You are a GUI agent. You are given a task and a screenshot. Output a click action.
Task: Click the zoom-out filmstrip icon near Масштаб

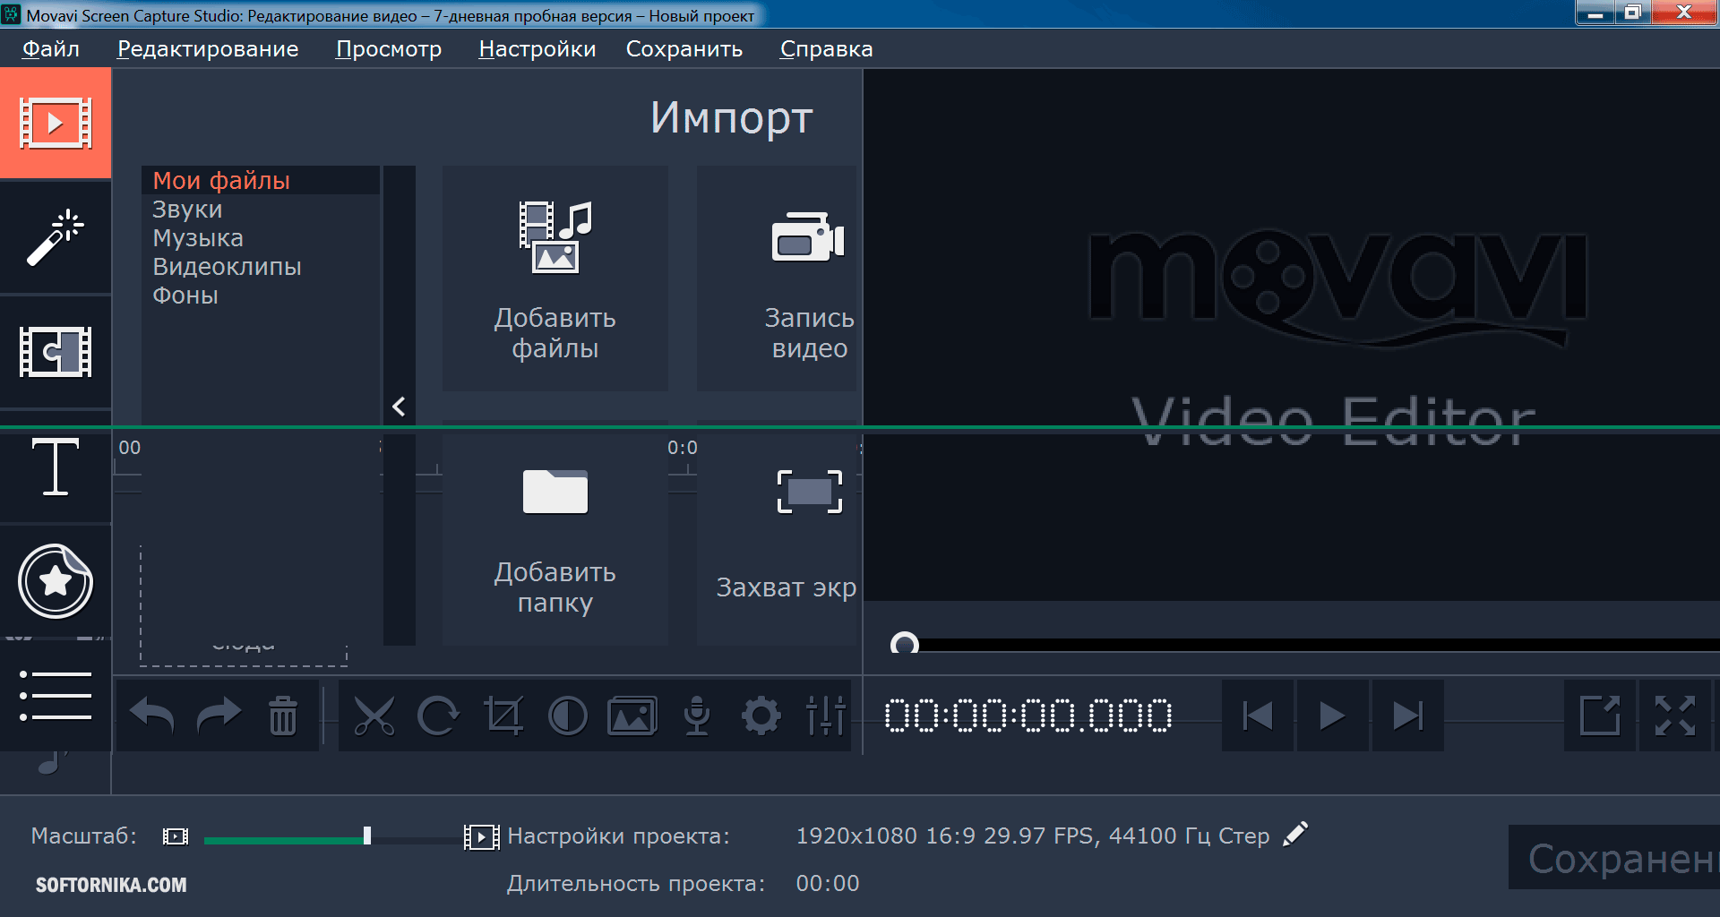(176, 836)
